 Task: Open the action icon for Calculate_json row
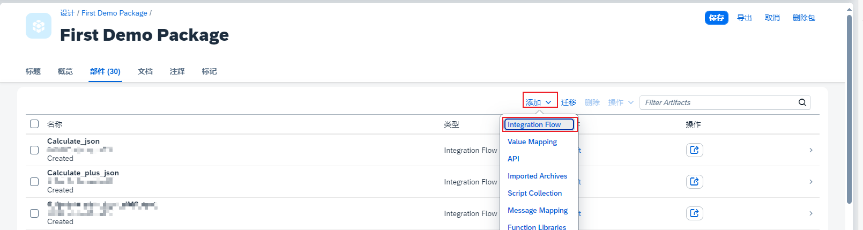(694, 150)
